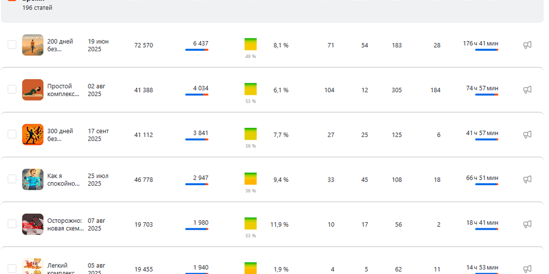Click the value 72 570
The height and width of the screenshot is (274, 549).
click(x=143, y=46)
